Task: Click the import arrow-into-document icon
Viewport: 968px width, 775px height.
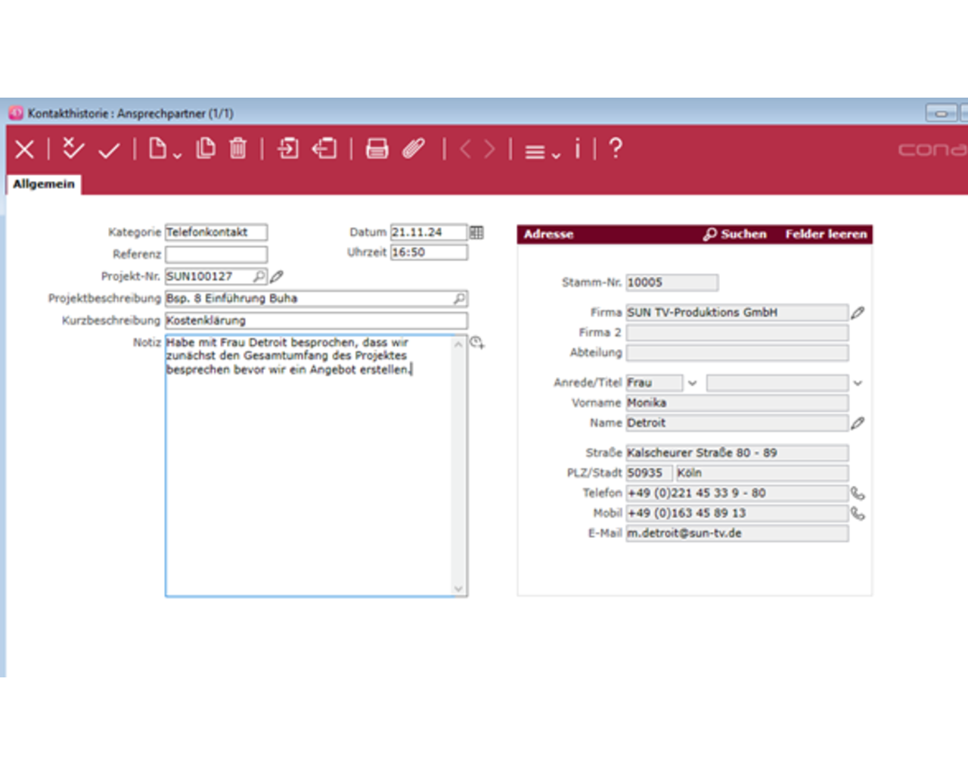Action: point(288,148)
